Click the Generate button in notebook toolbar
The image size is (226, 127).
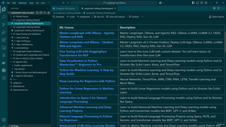(58, 17)
